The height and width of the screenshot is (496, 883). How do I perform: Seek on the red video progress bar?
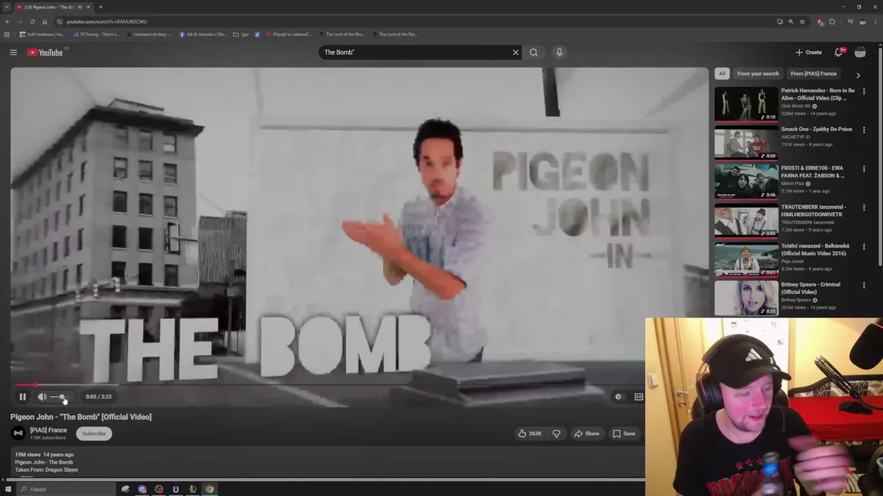[x=328, y=385]
